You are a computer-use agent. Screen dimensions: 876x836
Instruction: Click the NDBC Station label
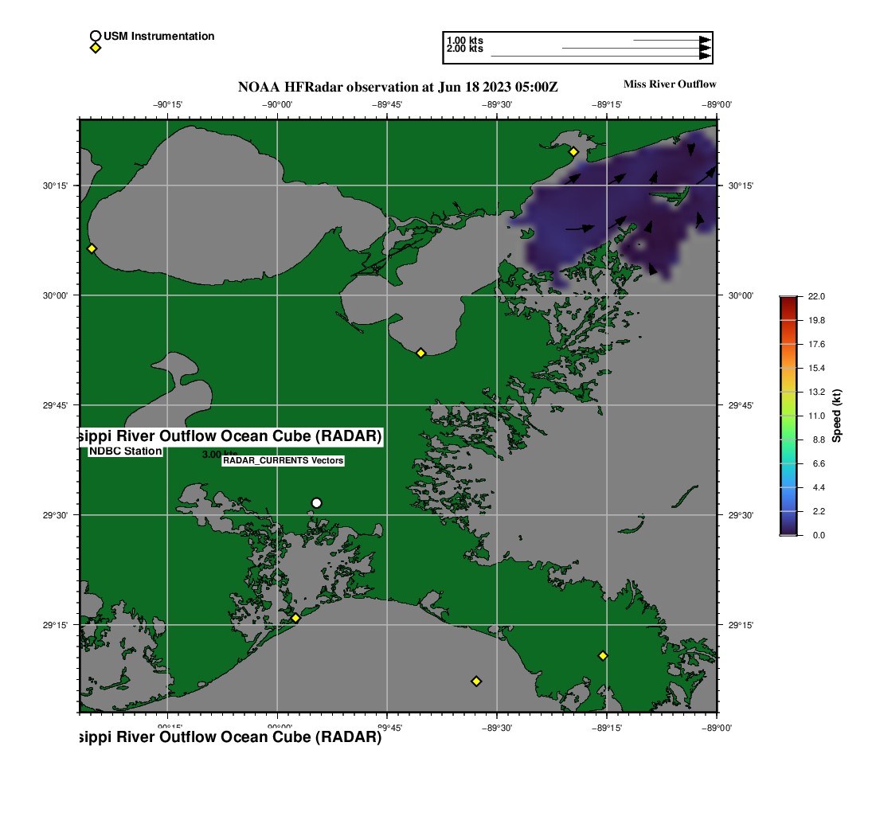126,451
